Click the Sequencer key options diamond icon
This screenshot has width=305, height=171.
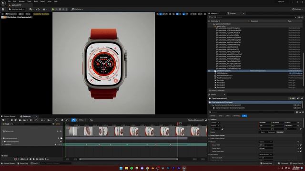(56, 120)
